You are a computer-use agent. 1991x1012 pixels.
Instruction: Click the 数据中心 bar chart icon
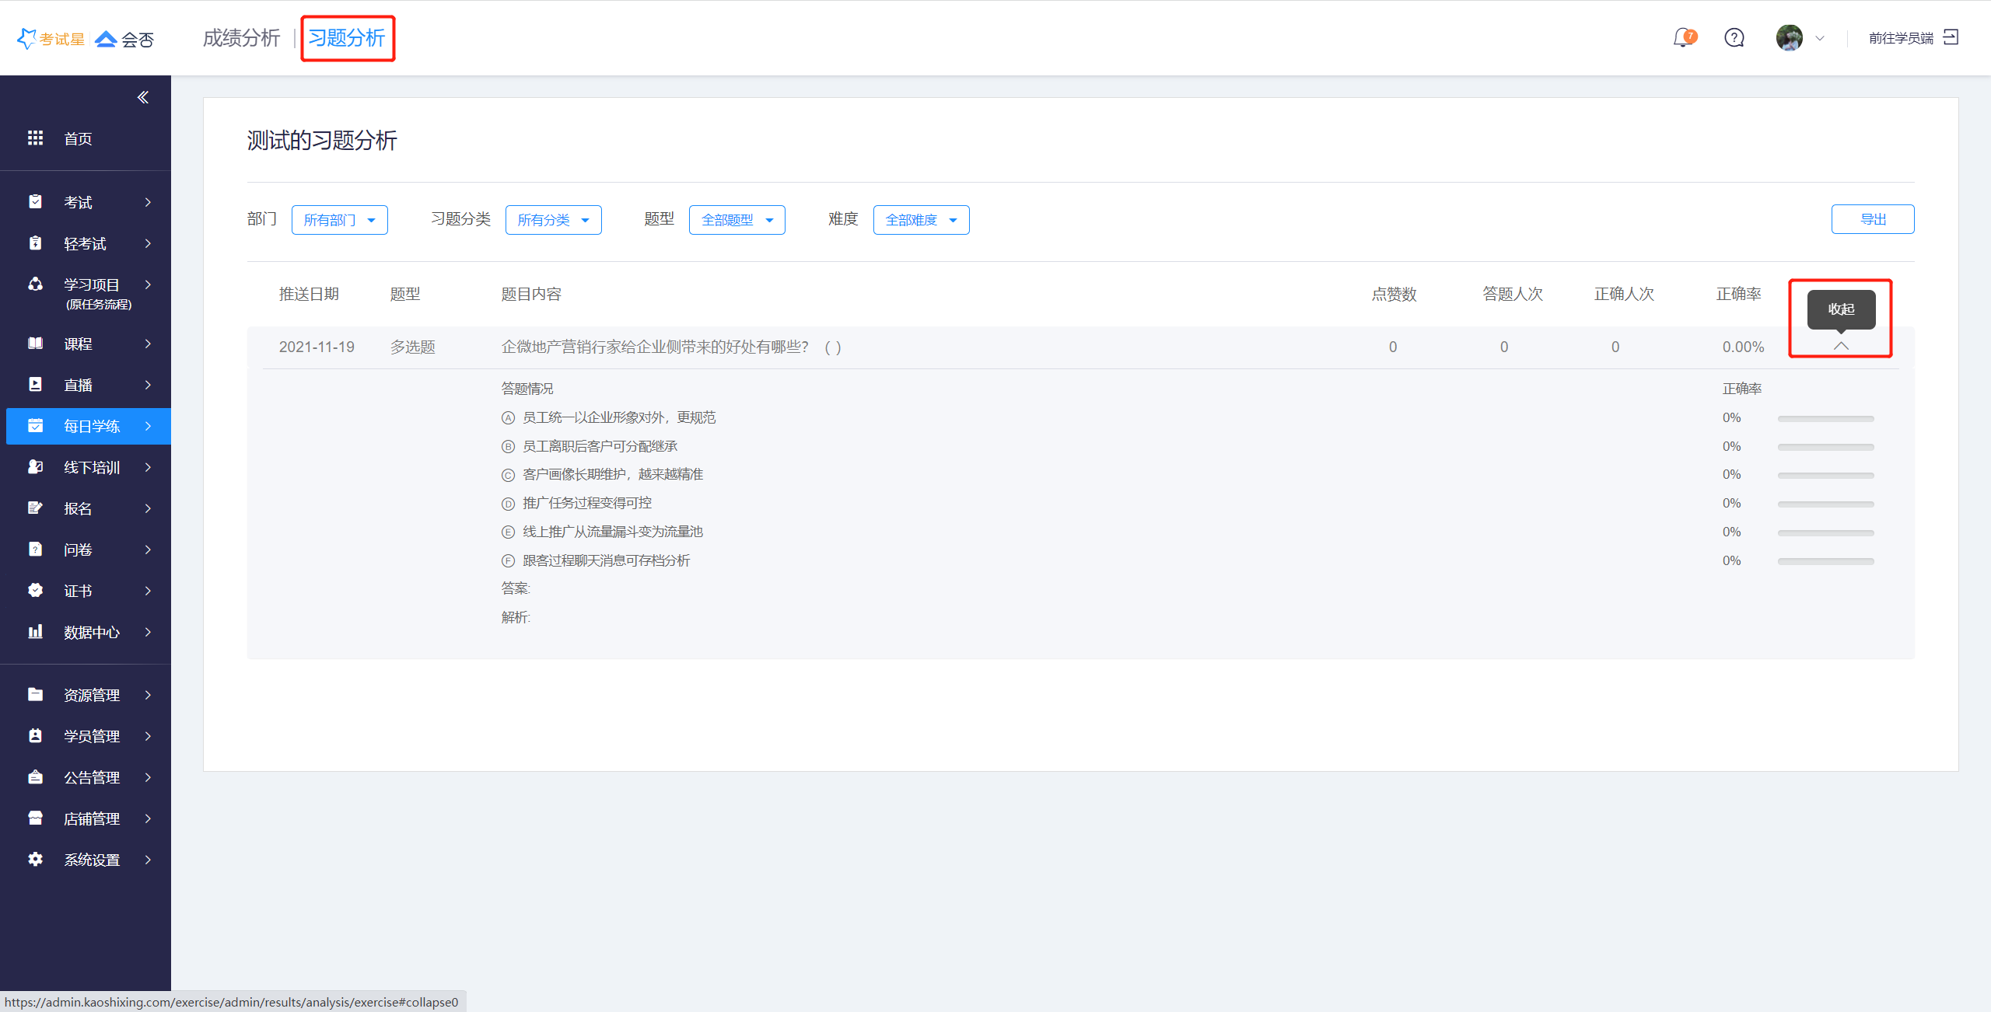[x=35, y=631]
